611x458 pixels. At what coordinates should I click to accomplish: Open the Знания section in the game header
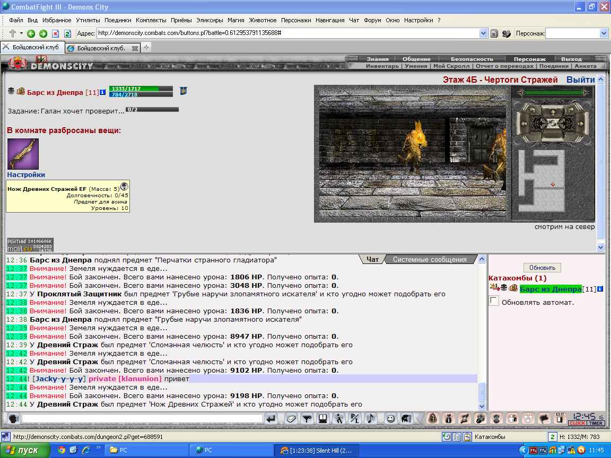coord(378,59)
